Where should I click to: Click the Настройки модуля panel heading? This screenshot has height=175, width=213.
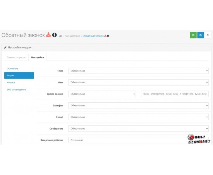point(20,47)
